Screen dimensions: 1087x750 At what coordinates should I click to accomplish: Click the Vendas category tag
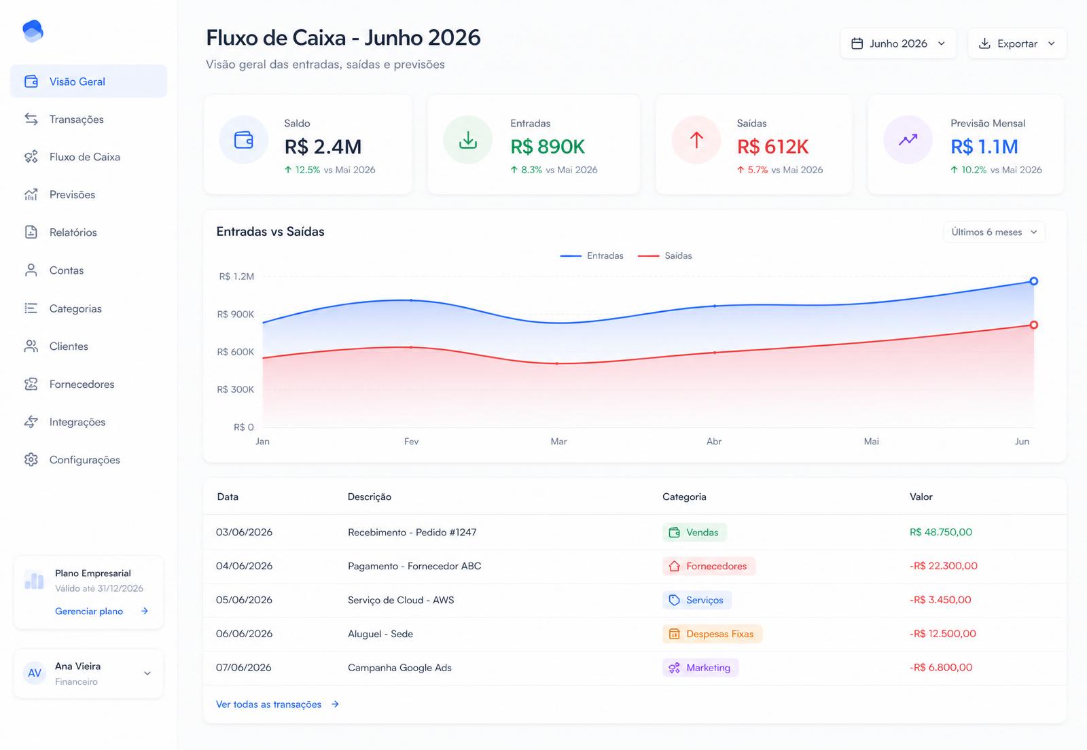coord(694,533)
